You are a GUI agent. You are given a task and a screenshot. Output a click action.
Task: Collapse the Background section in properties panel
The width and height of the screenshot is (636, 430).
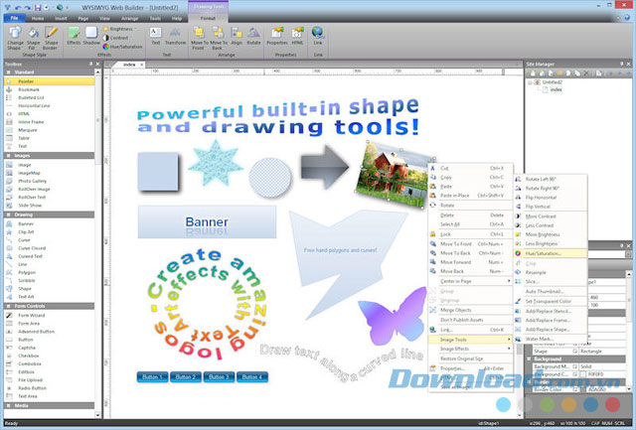(x=529, y=359)
